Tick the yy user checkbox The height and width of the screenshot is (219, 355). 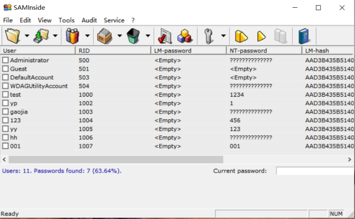6,129
